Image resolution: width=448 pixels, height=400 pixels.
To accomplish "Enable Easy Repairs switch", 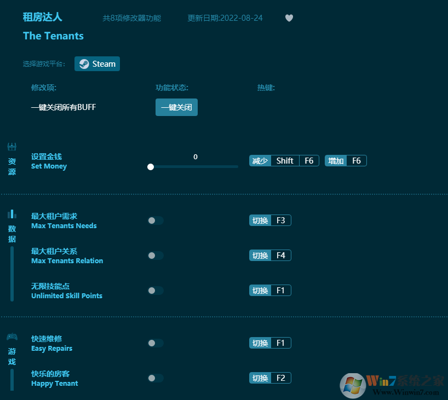I will click(156, 343).
